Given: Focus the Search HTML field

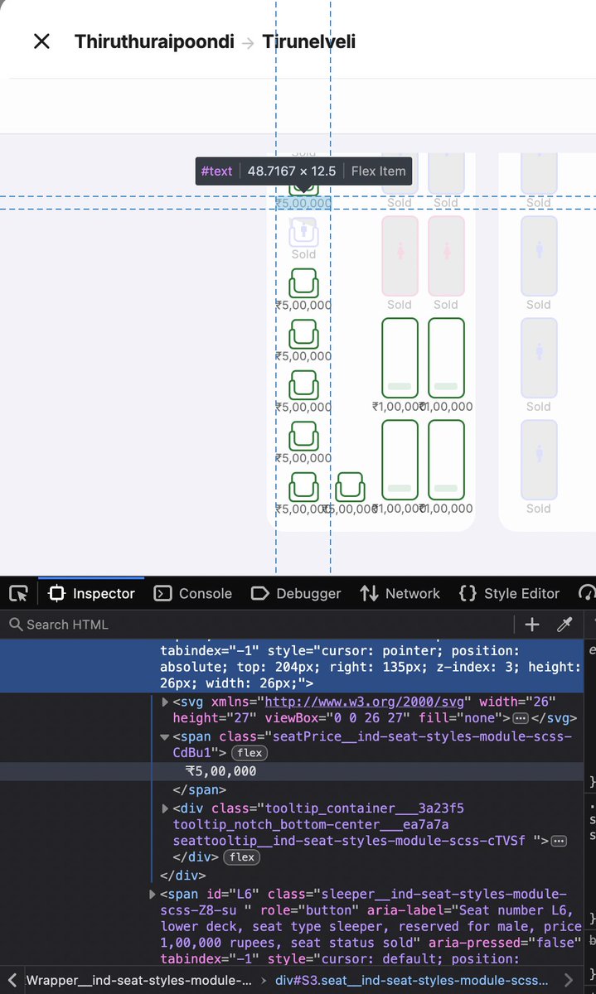Looking at the screenshot, I should (x=257, y=625).
